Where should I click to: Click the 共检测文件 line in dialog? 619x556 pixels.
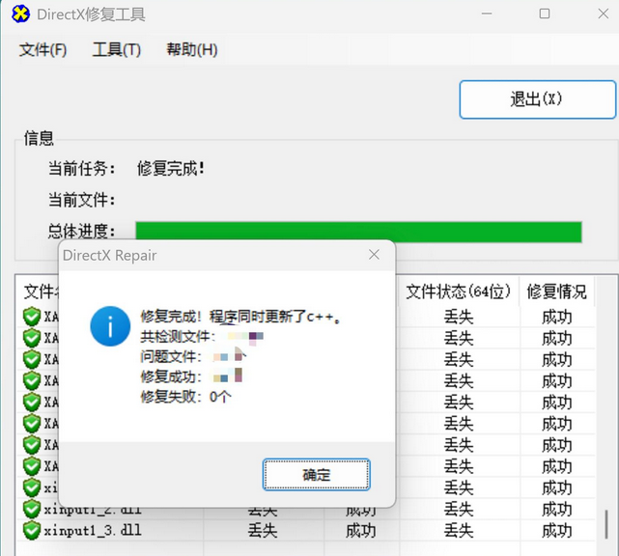pyautogui.click(x=202, y=337)
